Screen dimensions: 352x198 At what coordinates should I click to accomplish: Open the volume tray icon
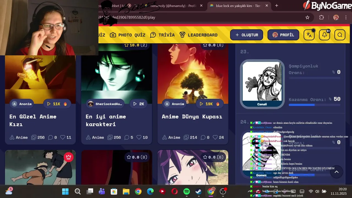317,191
